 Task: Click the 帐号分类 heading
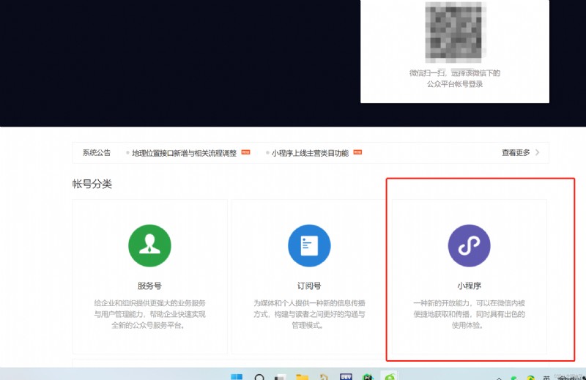(x=92, y=184)
